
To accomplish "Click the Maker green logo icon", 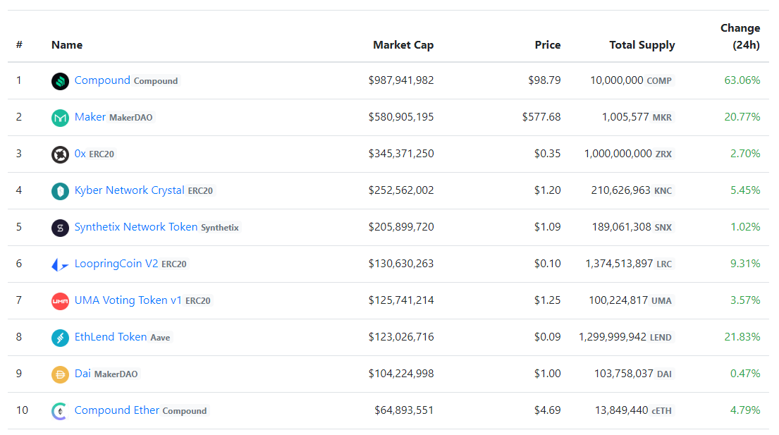I will (60, 118).
